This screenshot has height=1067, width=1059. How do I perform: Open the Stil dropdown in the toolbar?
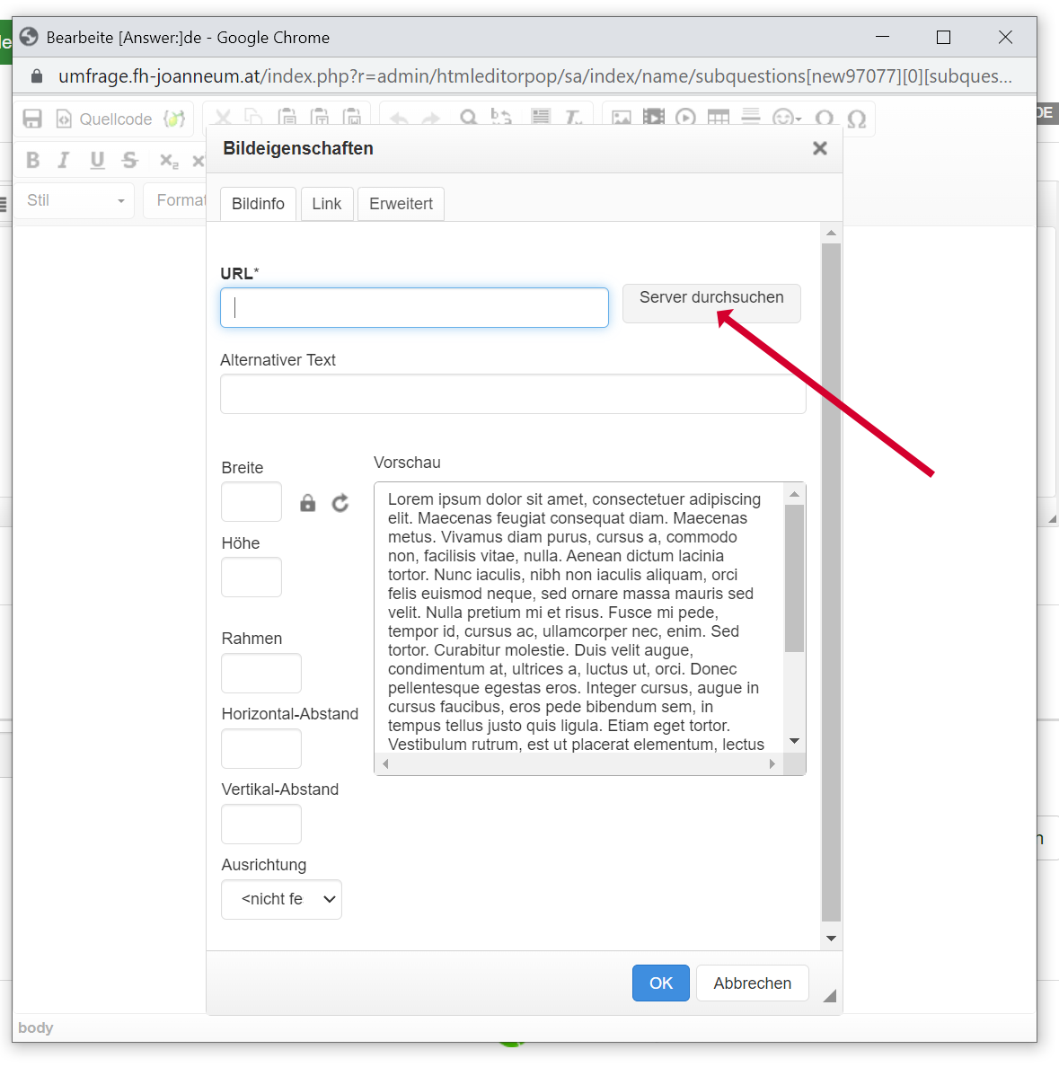click(75, 200)
